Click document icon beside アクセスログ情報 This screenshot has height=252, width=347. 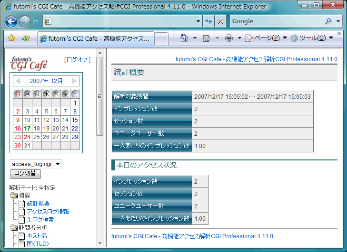(22, 212)
